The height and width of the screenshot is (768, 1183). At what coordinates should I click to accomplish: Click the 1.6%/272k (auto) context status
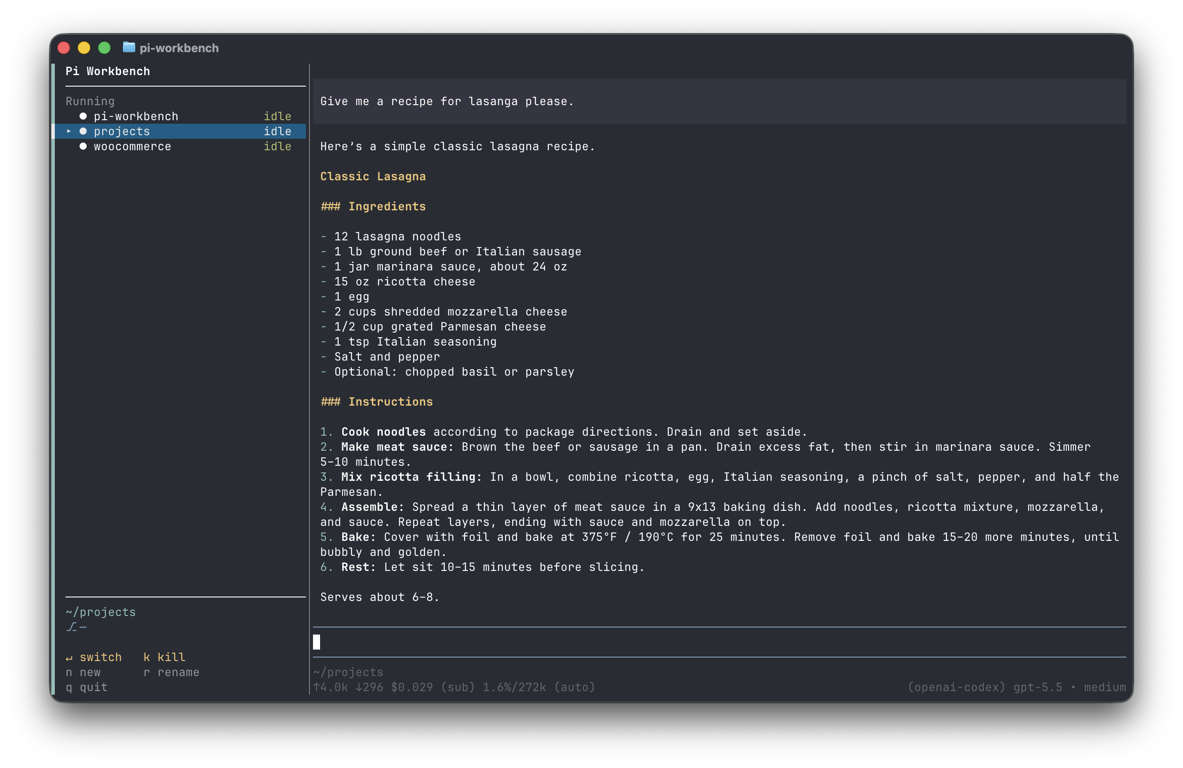tap(539, 687)
